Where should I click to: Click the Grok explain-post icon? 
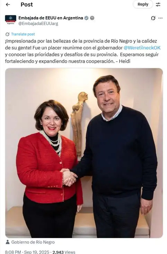(153, 18)
